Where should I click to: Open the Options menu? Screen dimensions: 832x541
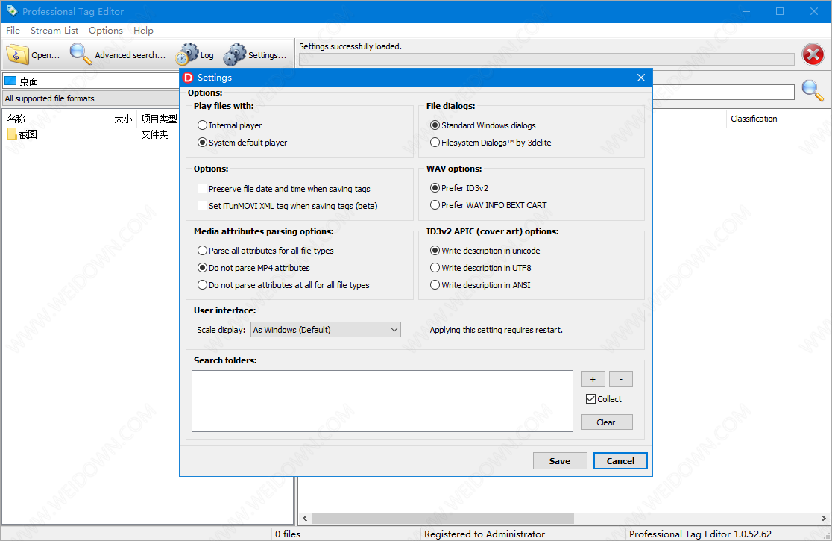pos(106,31)
